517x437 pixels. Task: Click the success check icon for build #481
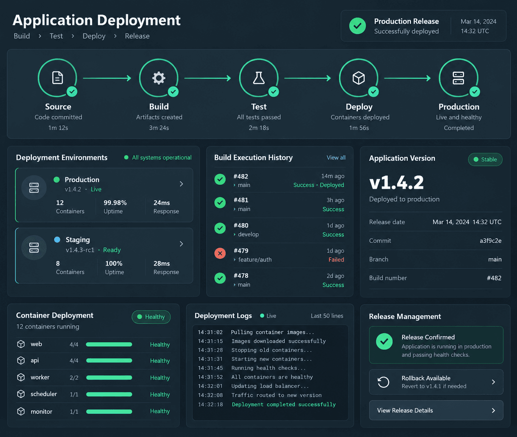[x=220, y=203]
